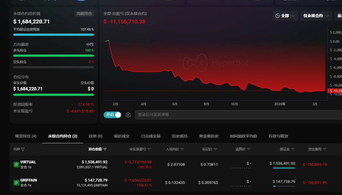Click the VIRTUAL margin usage bar

(x=284, y=168)
